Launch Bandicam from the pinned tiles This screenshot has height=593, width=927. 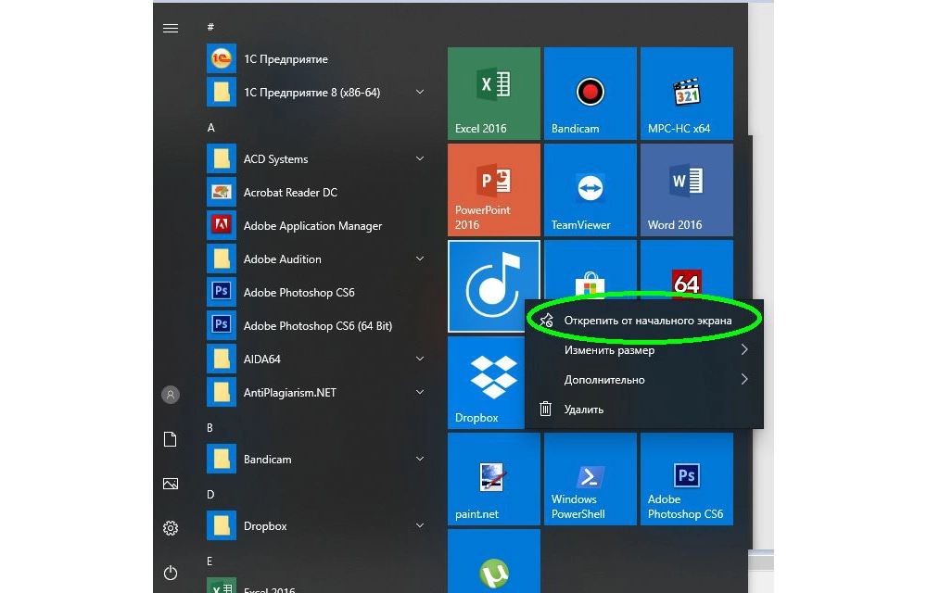590,94
